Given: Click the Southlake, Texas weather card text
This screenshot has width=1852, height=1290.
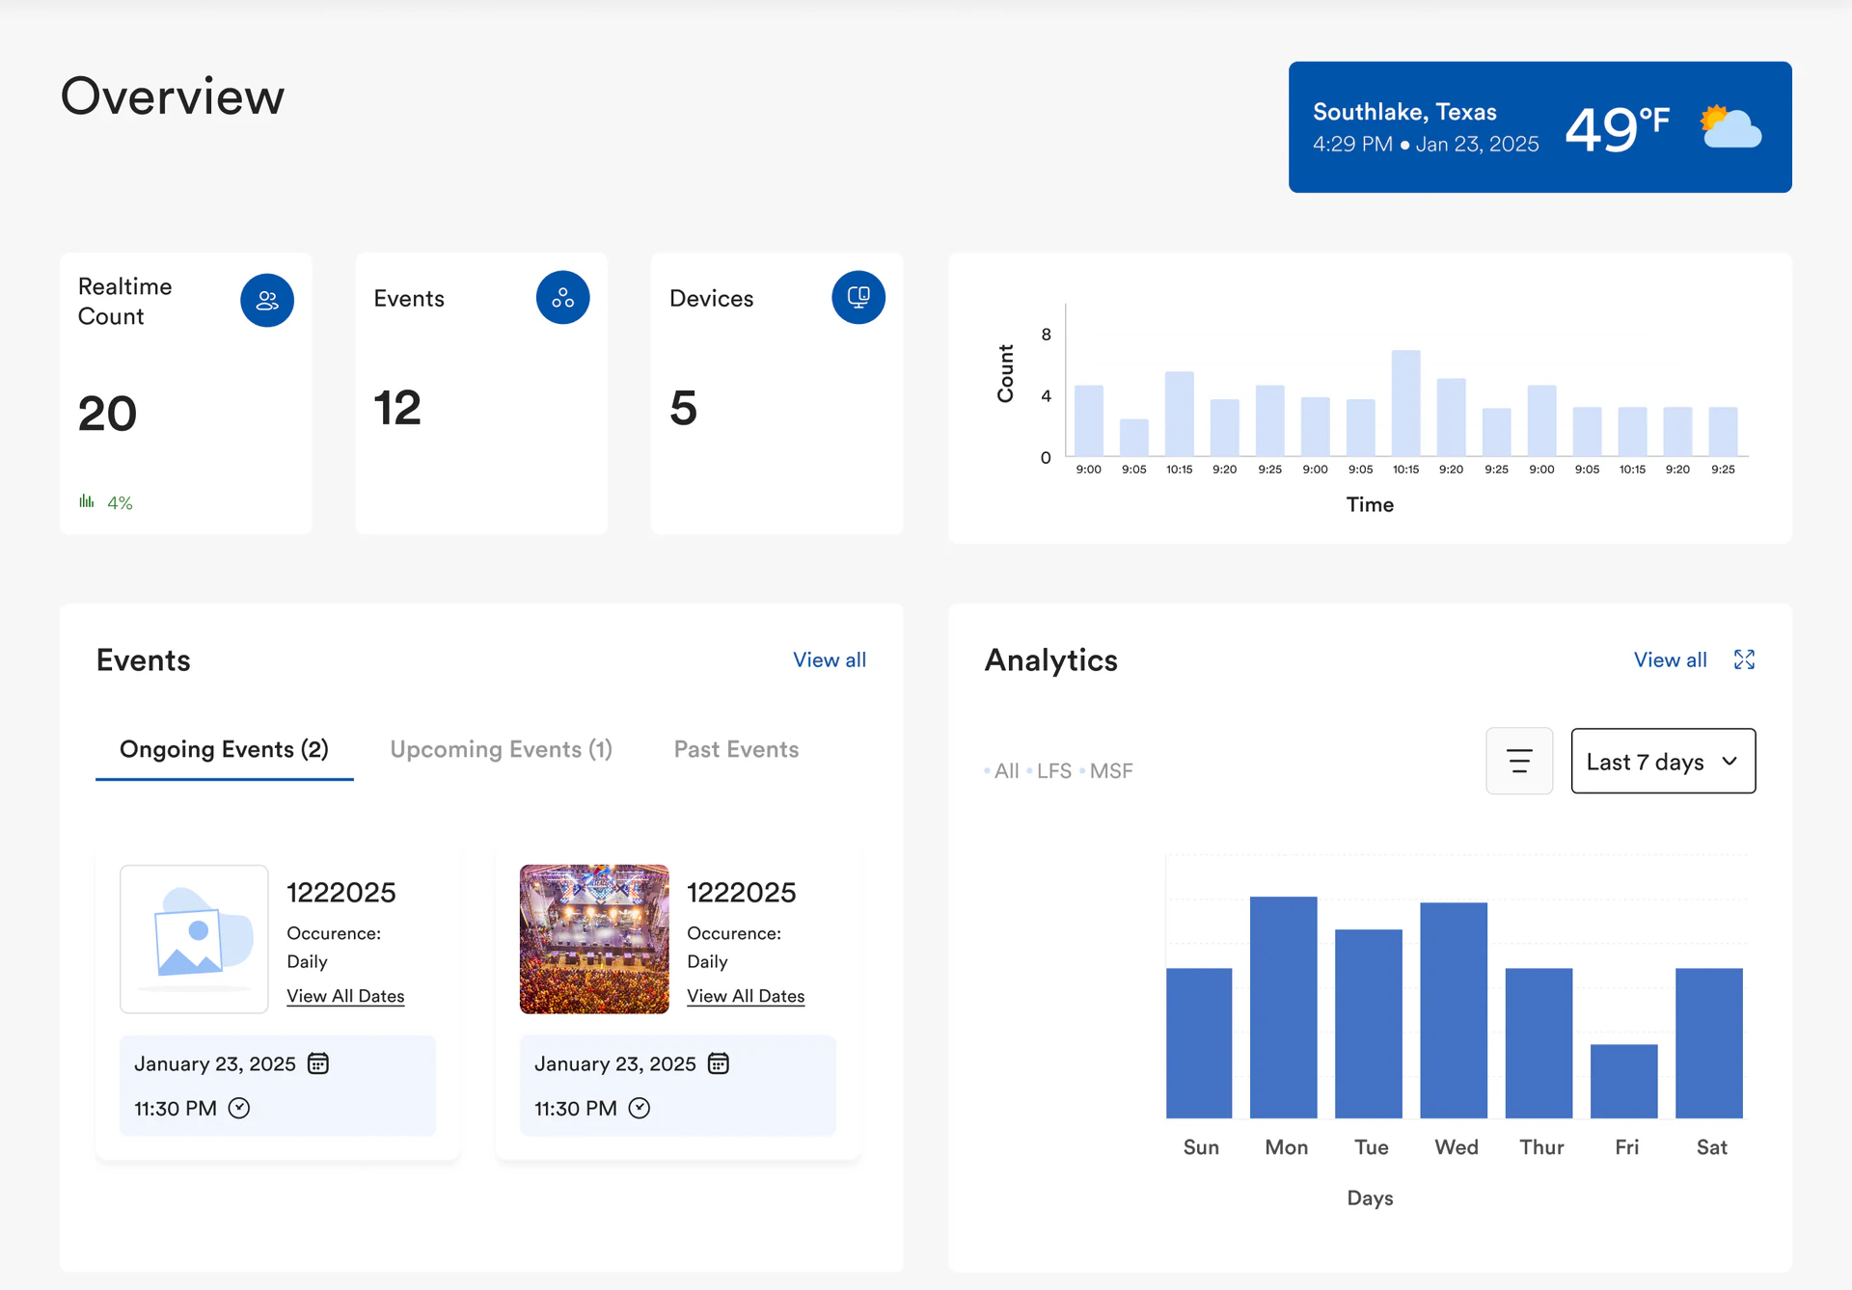Looking at the screenshot, I should pyautogui.click(x=1404, y=112).
